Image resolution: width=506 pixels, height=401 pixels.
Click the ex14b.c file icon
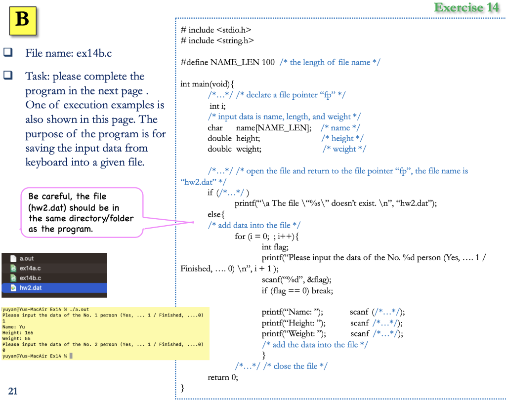[13, 278]
